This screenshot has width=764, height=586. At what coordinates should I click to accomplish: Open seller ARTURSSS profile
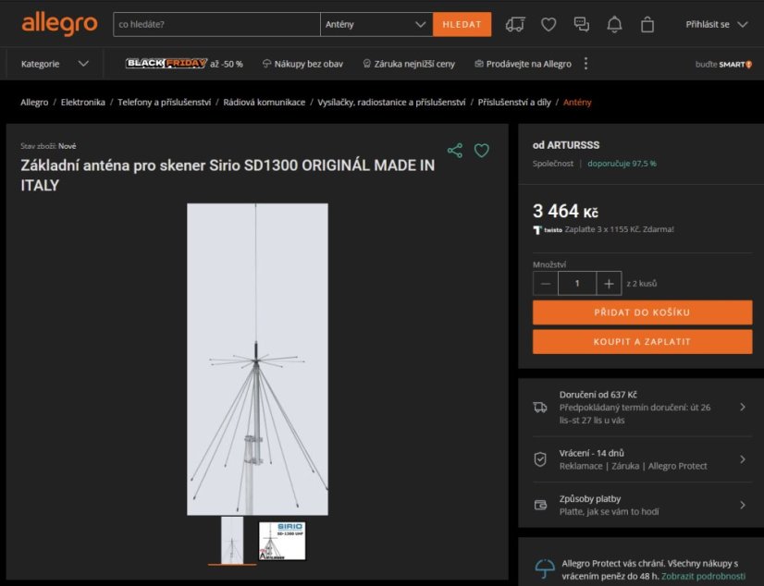pos(566,145)
